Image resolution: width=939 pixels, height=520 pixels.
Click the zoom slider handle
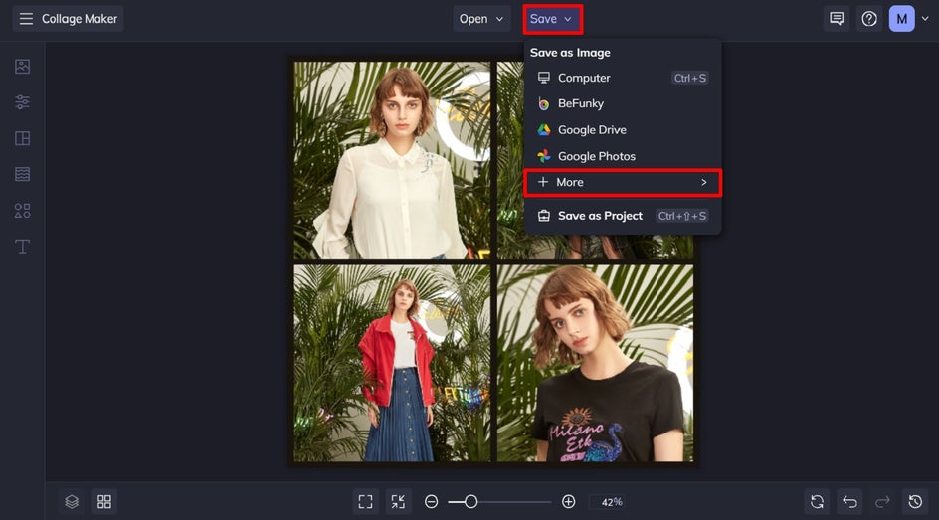pos(470,501)
